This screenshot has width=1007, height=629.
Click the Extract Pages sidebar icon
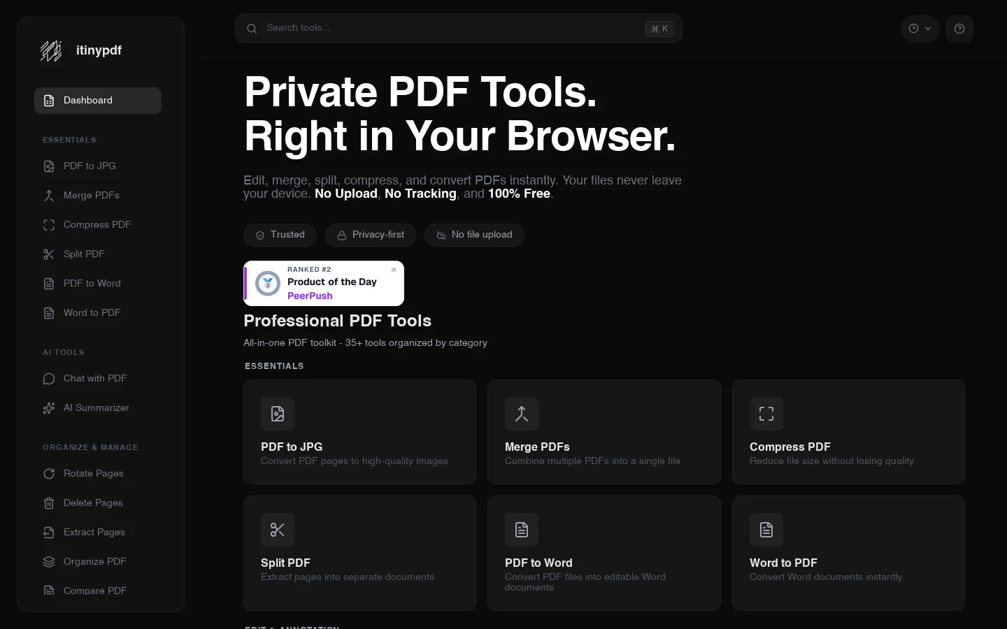(x=49, y=533)
